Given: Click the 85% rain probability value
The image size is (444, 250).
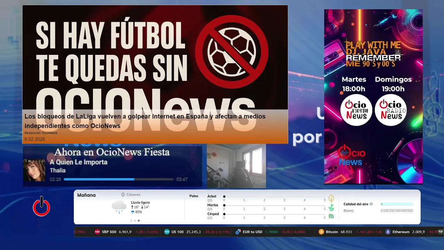Looking at the screenshot, I should coord(139,212).
